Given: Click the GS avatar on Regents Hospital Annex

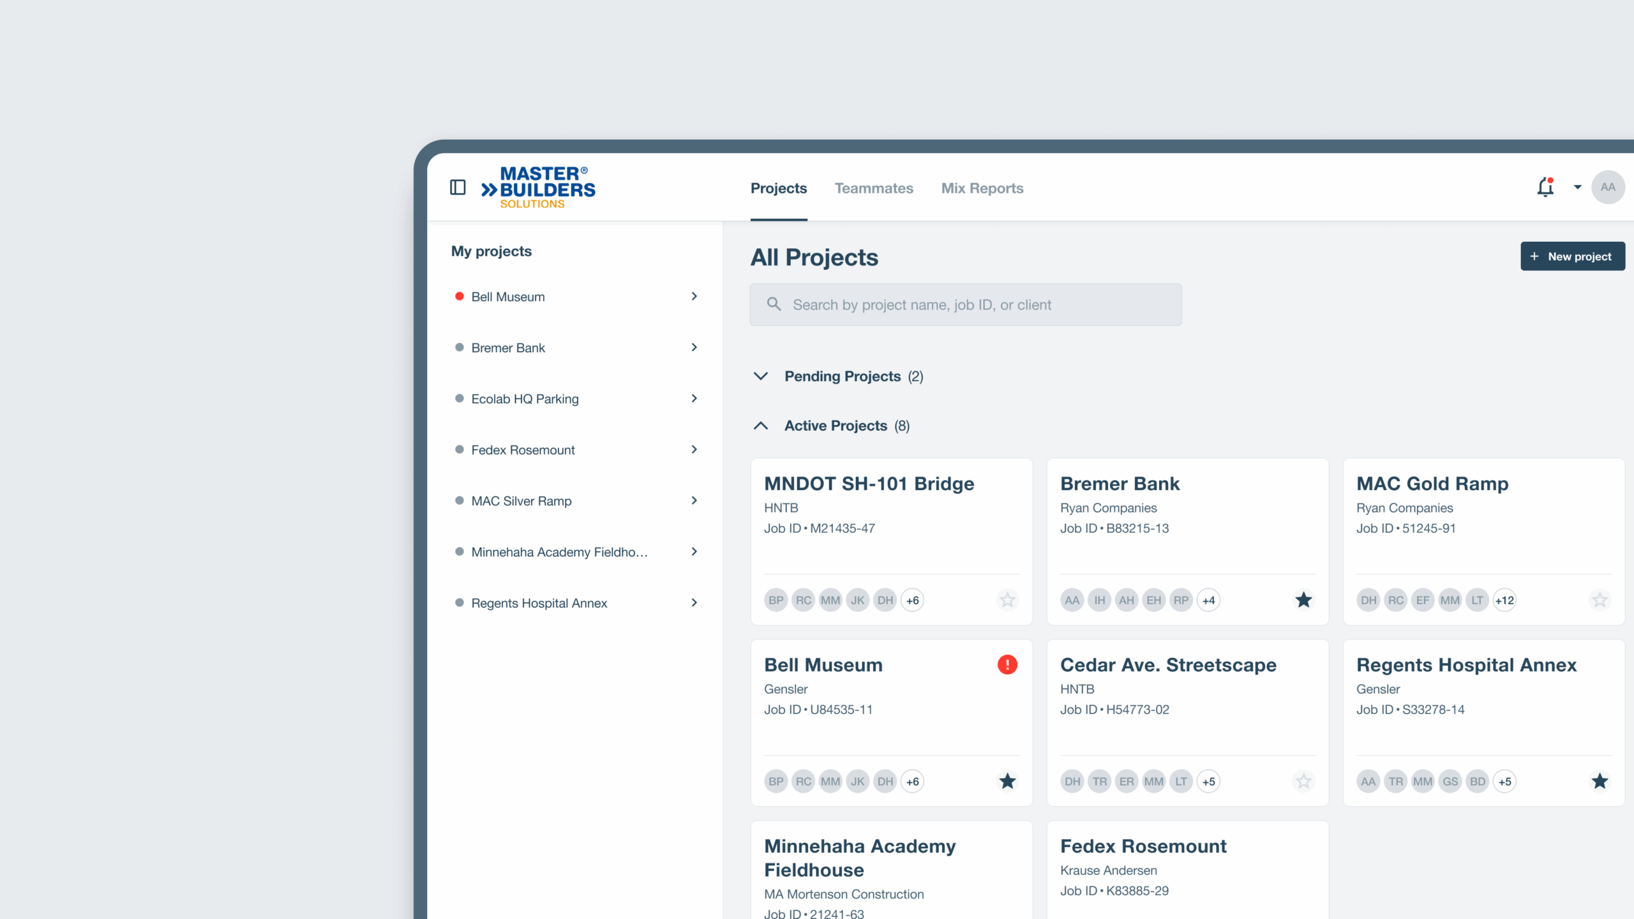Looking at the screenshot, I should coord(1450,781).
